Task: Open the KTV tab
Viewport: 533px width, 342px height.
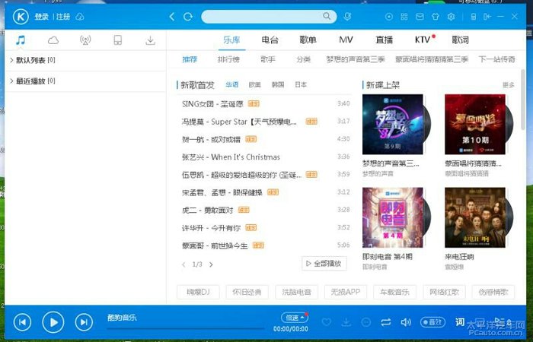Action: coord(423,40)
